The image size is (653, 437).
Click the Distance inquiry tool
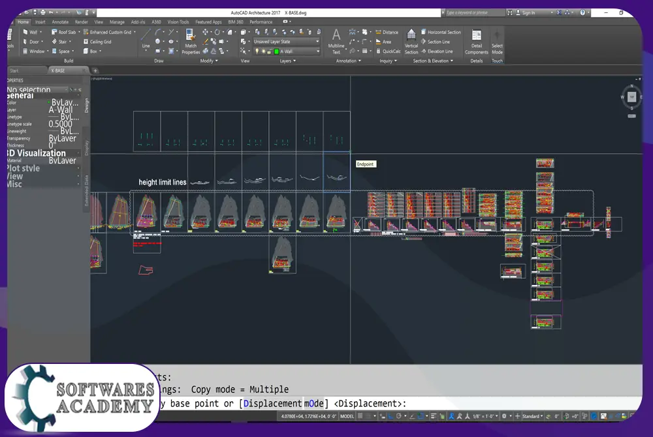pos(387,32)
